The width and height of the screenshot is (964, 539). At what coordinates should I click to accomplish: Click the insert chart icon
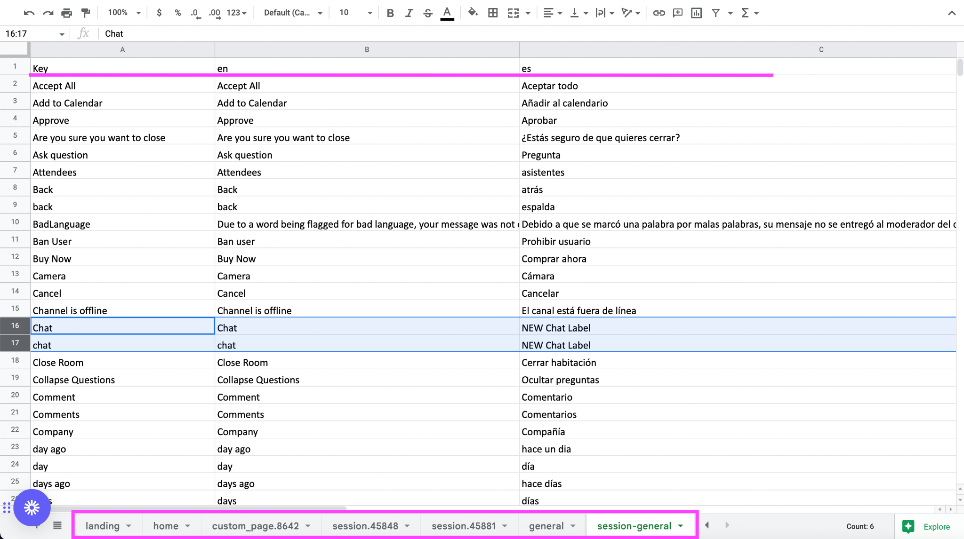click(696, 13)
